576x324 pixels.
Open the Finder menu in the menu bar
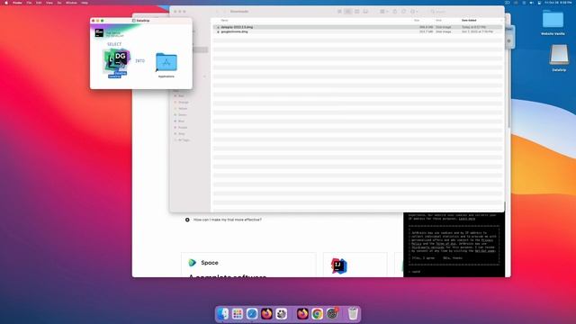(17, 3)
